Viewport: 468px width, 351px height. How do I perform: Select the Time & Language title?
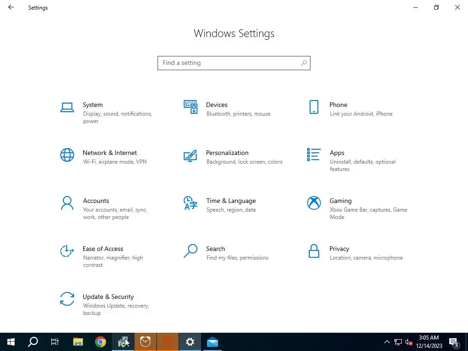tap(231, 201)
